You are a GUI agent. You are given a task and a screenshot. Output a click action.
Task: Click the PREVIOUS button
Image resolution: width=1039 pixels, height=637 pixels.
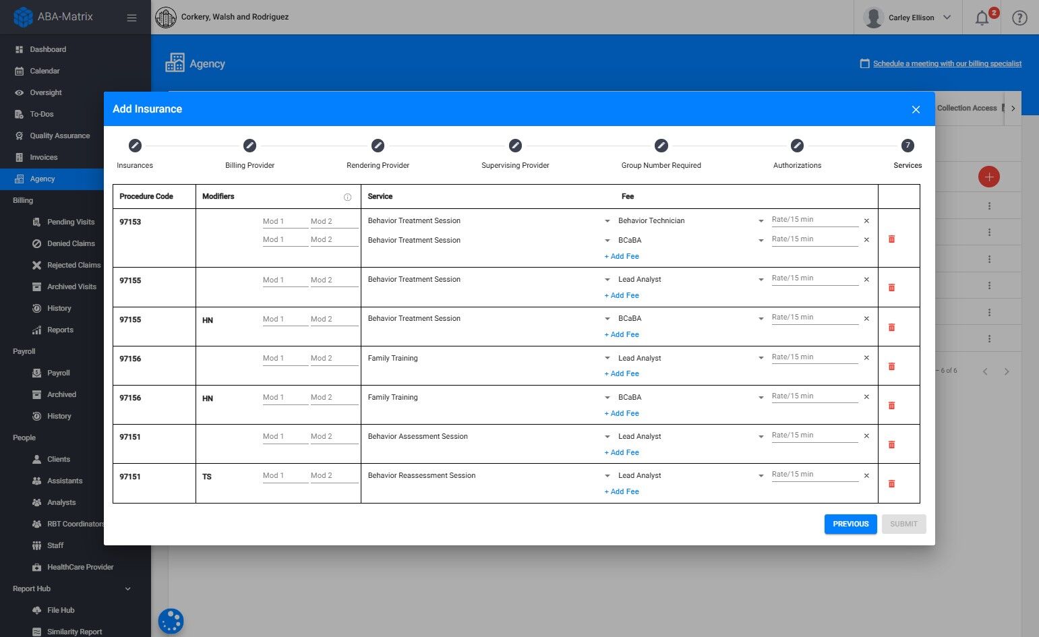(x=850, y=524)
